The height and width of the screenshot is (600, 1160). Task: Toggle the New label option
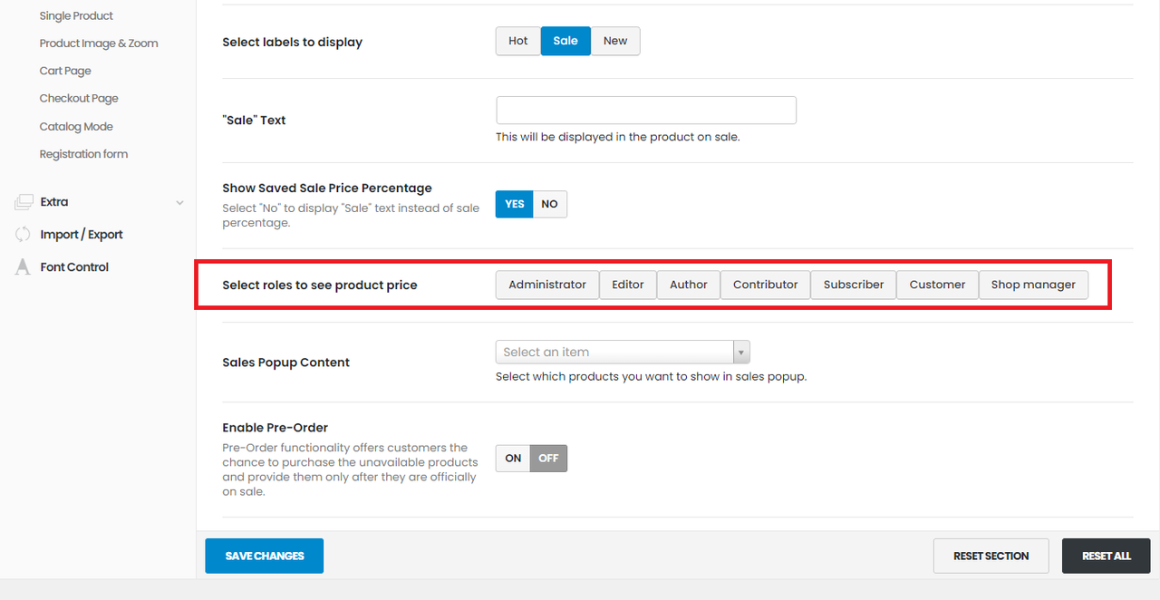pos(615,41)
